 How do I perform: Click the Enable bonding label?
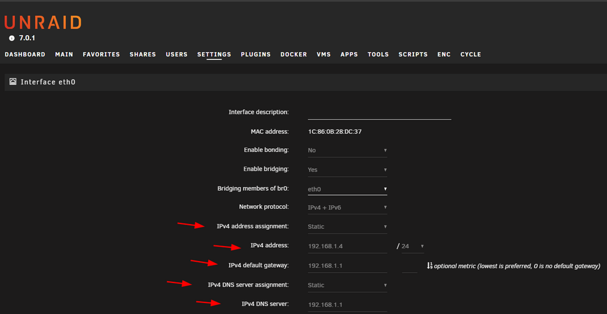click(x=266, y=150)
